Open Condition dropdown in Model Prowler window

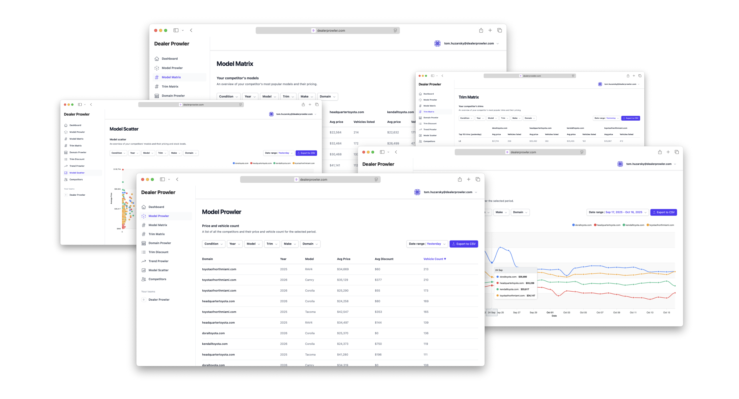213,244
